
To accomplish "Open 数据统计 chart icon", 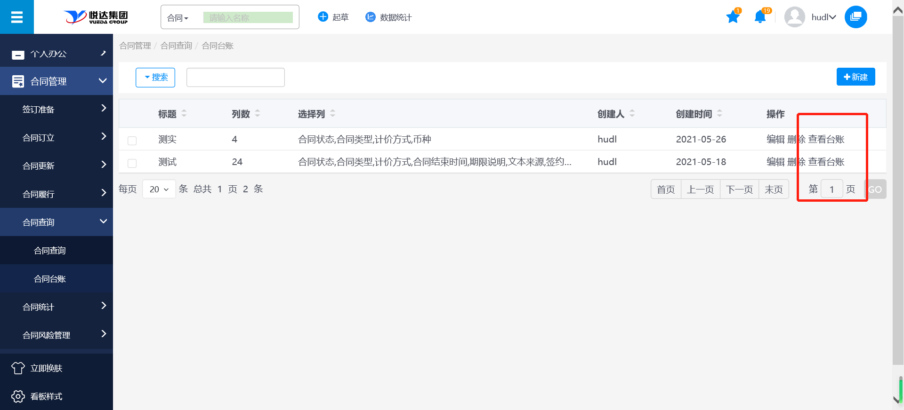I will (x=371, y=17).
